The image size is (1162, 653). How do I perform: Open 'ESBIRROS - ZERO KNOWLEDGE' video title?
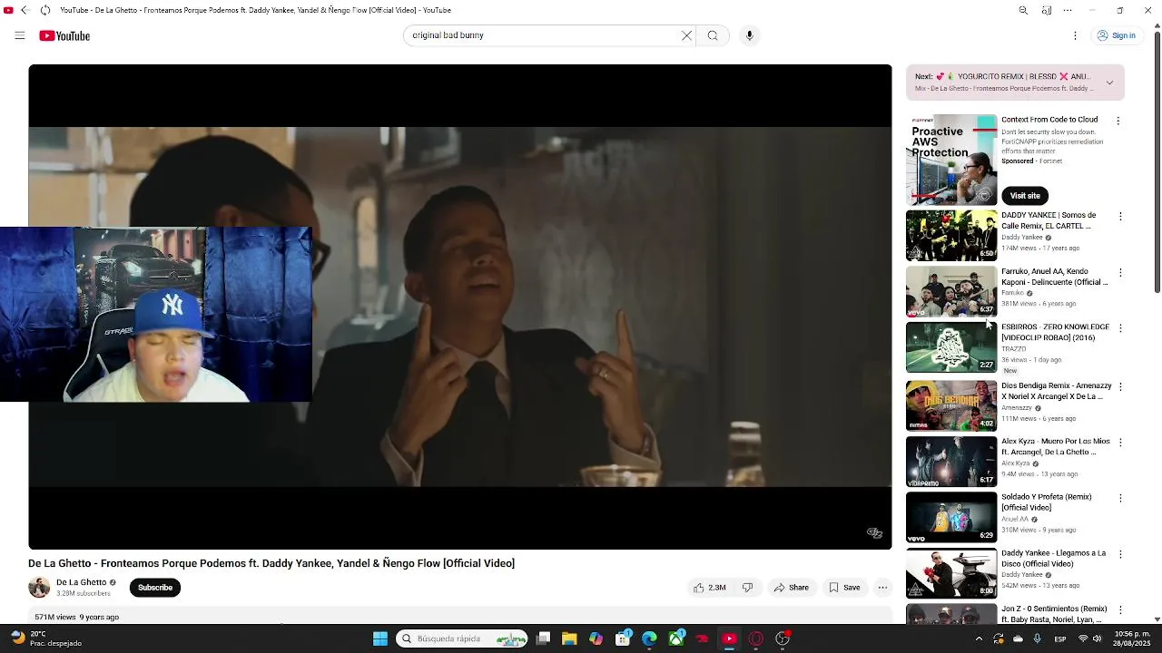(x=1055, y=332)
